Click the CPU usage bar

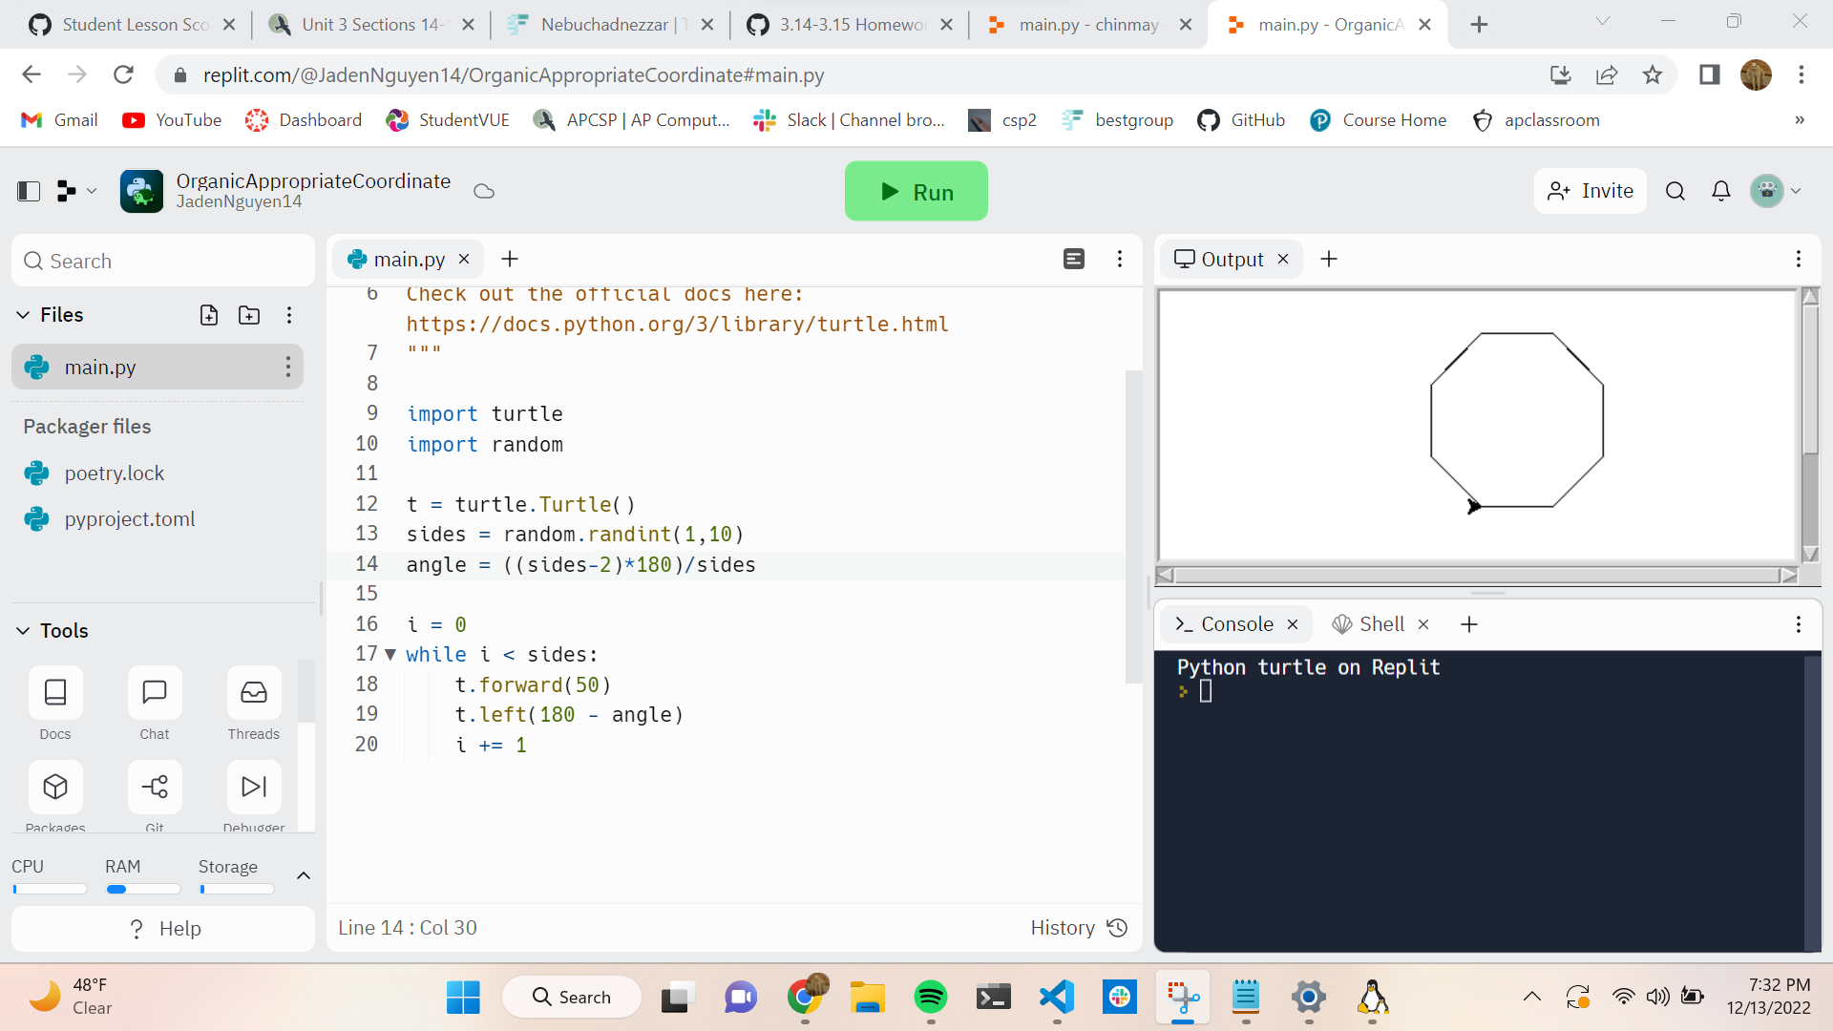pyautogui.click(x=50, y=889)
